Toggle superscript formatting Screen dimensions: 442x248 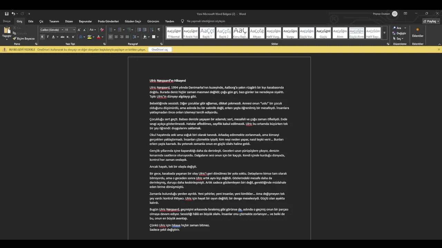(73, 37)
